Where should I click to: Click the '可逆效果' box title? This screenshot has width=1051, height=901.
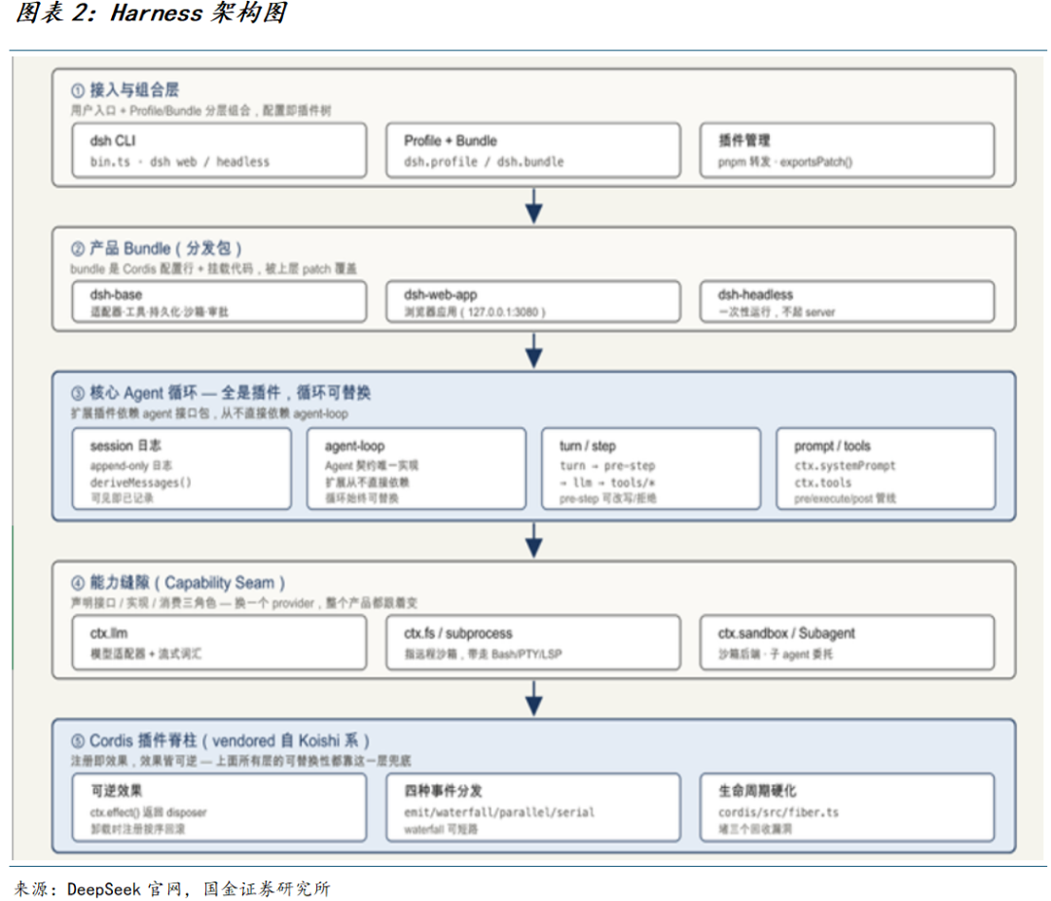[x=117, y=791]
